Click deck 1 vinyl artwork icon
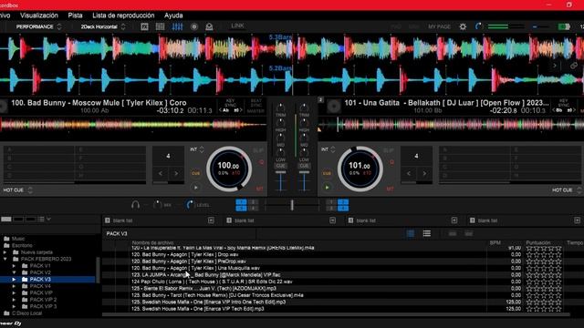Viewport: 584px width, 328px height. point(4,107)
